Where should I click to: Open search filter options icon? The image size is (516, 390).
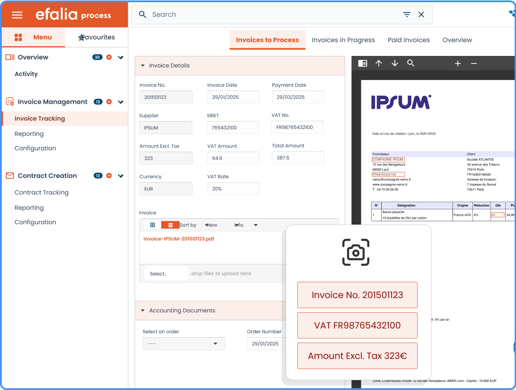tap(407, 14)
